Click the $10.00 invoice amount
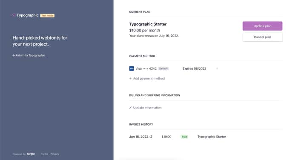298x160 pixels. pyautogui.click(x=166, y=137)
